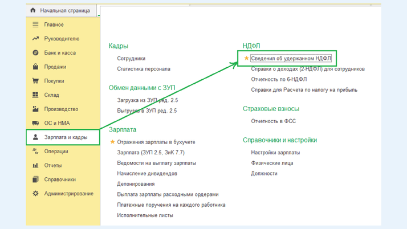Open Настройки зарплаты link
The height and width of the screenshot is (229, 407).
click(275, 153)
